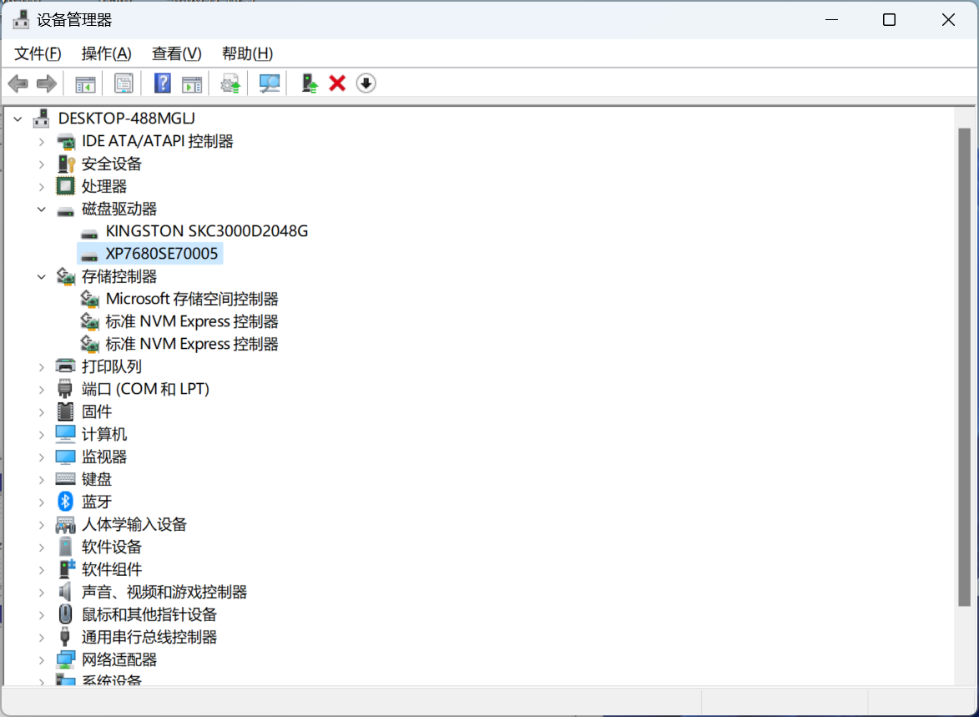This screenshot has height=717, width=979.
Task: Open the 查看(V) menu
Action: click(x=177, y=53)
